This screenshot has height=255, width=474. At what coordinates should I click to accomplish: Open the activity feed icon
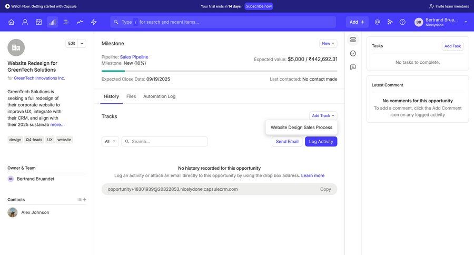[390, 22]
